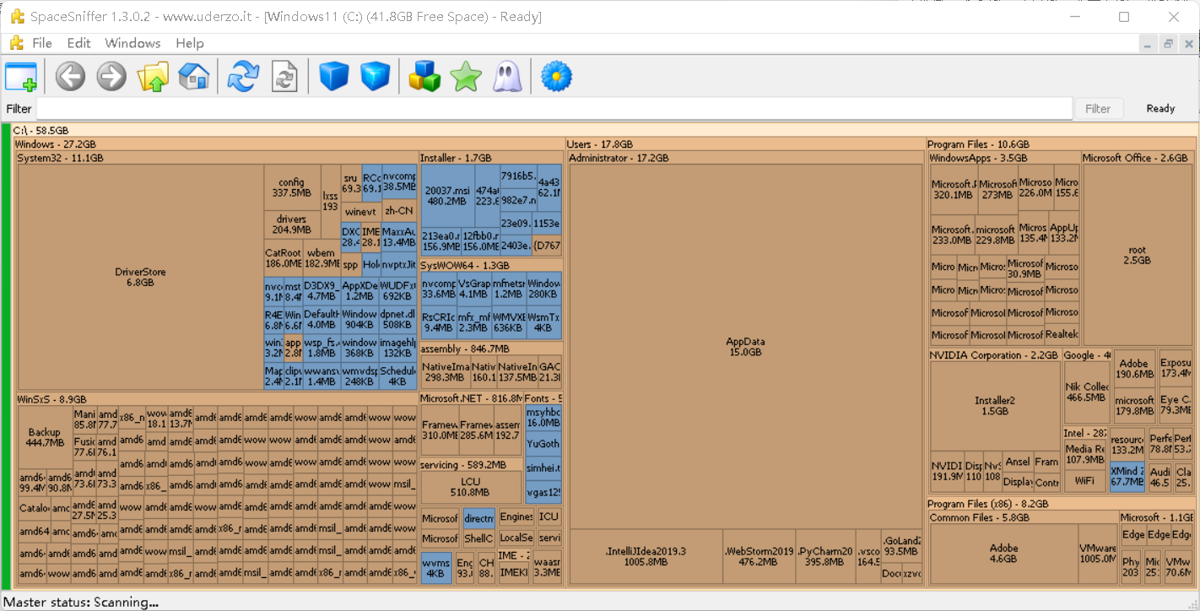Click the first blue cube detail icon

tap(334, 77)
